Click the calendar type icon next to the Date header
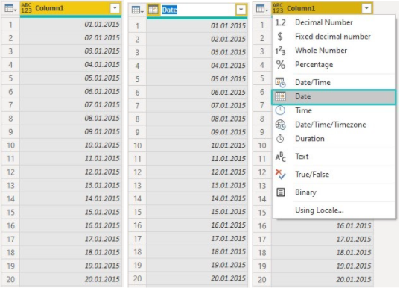Image resolution: width=400 pixels, height=288 pixels. click(153, 10)
